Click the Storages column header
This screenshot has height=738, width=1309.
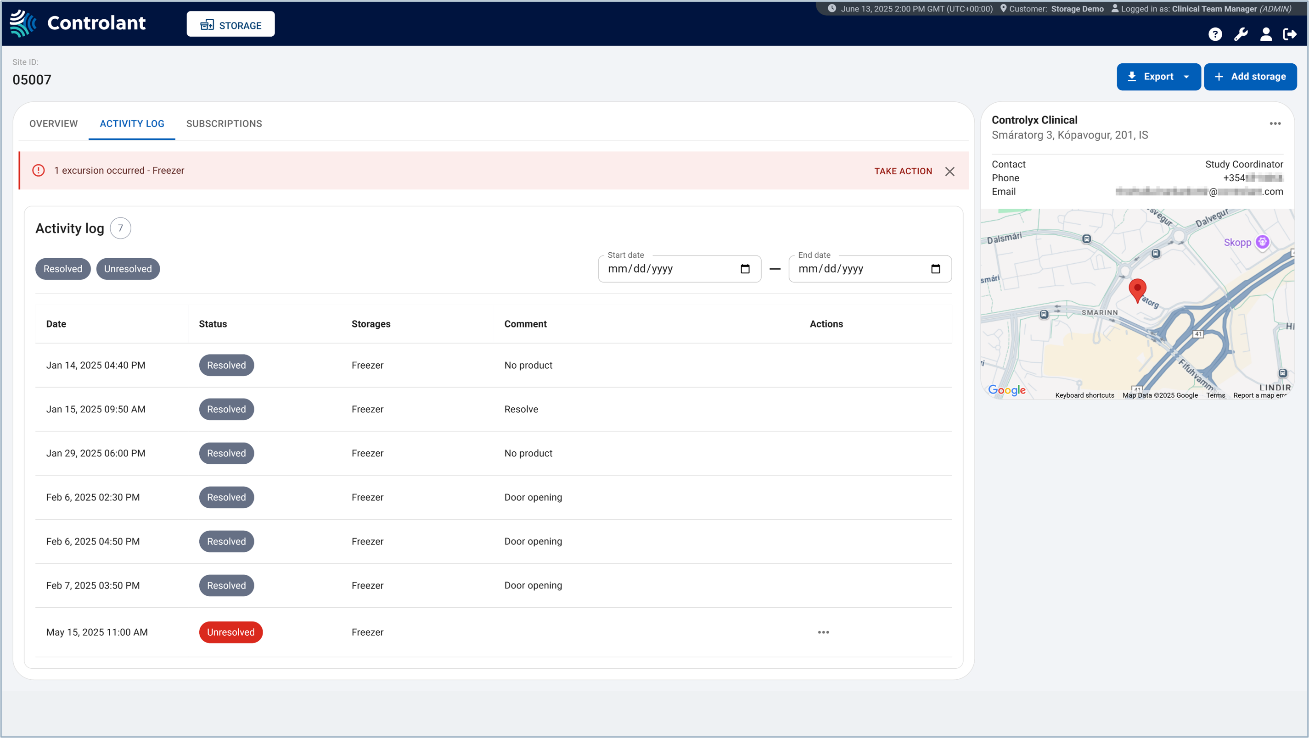(371, 324)
